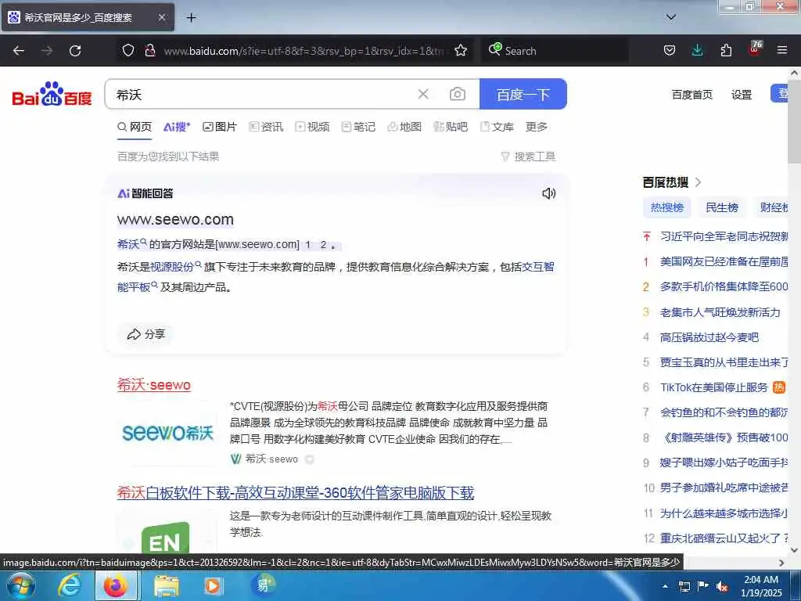Click the 分享 share button

tap(146, 334)
